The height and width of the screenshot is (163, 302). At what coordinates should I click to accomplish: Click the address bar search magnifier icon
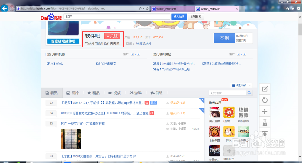point(140,8)
